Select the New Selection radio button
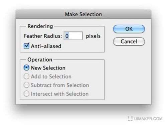This screenshot has height=126, width=167. tap(26, 68)
